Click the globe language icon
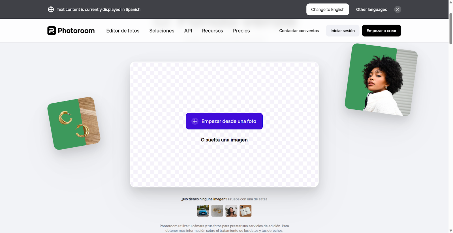Image resolution: width=453 pixels, height=233 pixels. pos(51,9)
